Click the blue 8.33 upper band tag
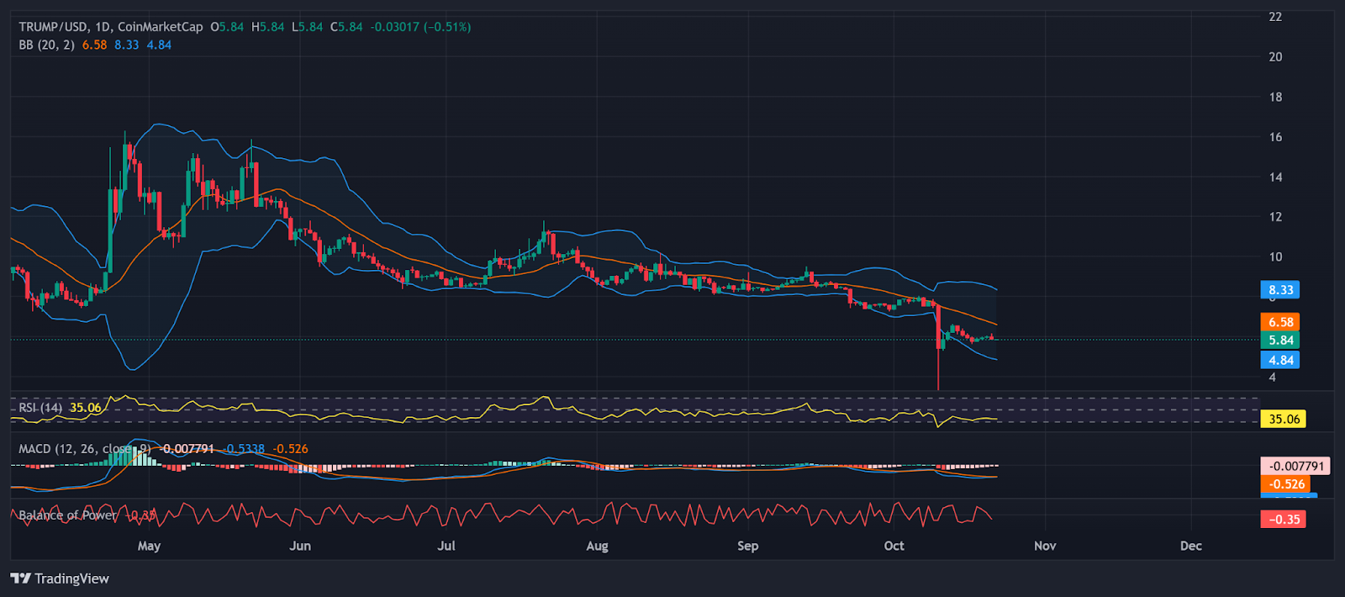Viewport: 1345px width, 597px height. pos(1280,290)
